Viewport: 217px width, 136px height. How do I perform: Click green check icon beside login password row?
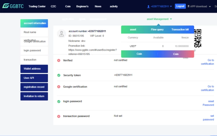coord(59,101)
